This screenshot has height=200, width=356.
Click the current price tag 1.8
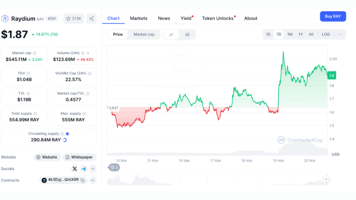tap(332, 76)
